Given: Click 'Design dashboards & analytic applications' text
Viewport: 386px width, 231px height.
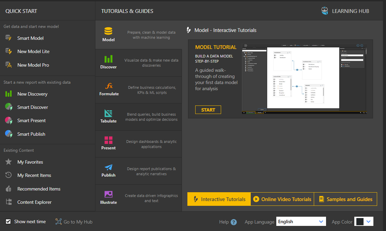Looking at the screenshot, I should [151, 144].
